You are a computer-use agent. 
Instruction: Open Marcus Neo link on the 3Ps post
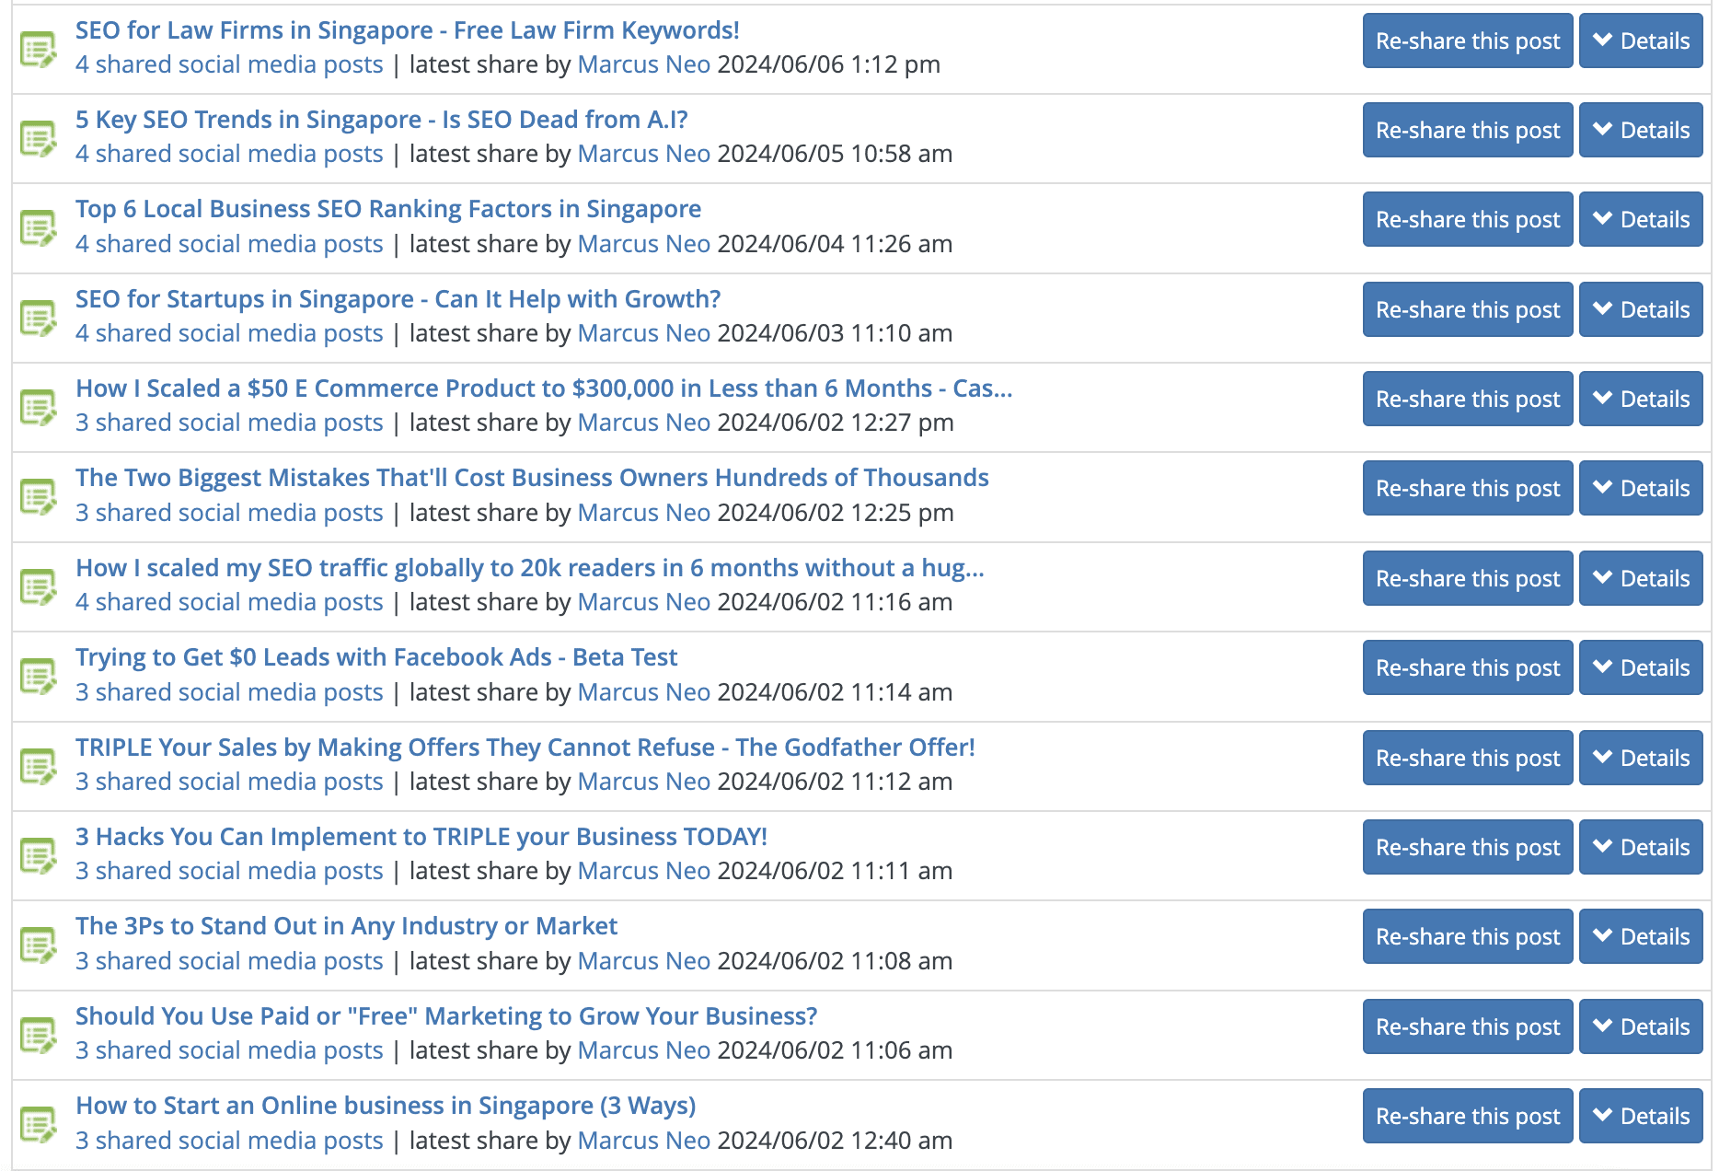643,961
